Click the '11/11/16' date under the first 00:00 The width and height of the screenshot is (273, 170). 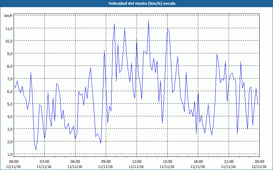pyautogui.click(x=13, y=167)
